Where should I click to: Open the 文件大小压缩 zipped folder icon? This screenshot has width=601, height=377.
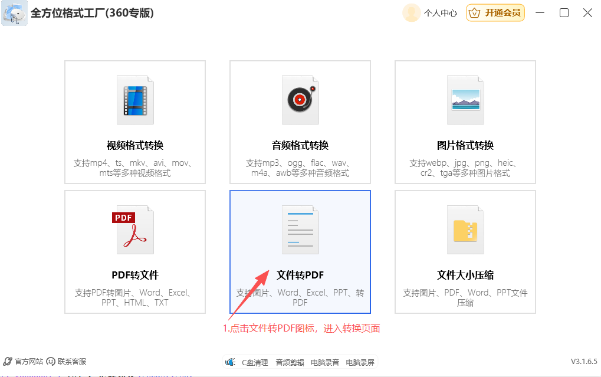[465, 230]
